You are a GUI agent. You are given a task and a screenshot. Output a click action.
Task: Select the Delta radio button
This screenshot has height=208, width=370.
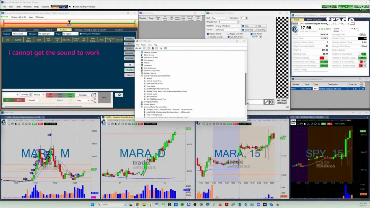(243, 26)
